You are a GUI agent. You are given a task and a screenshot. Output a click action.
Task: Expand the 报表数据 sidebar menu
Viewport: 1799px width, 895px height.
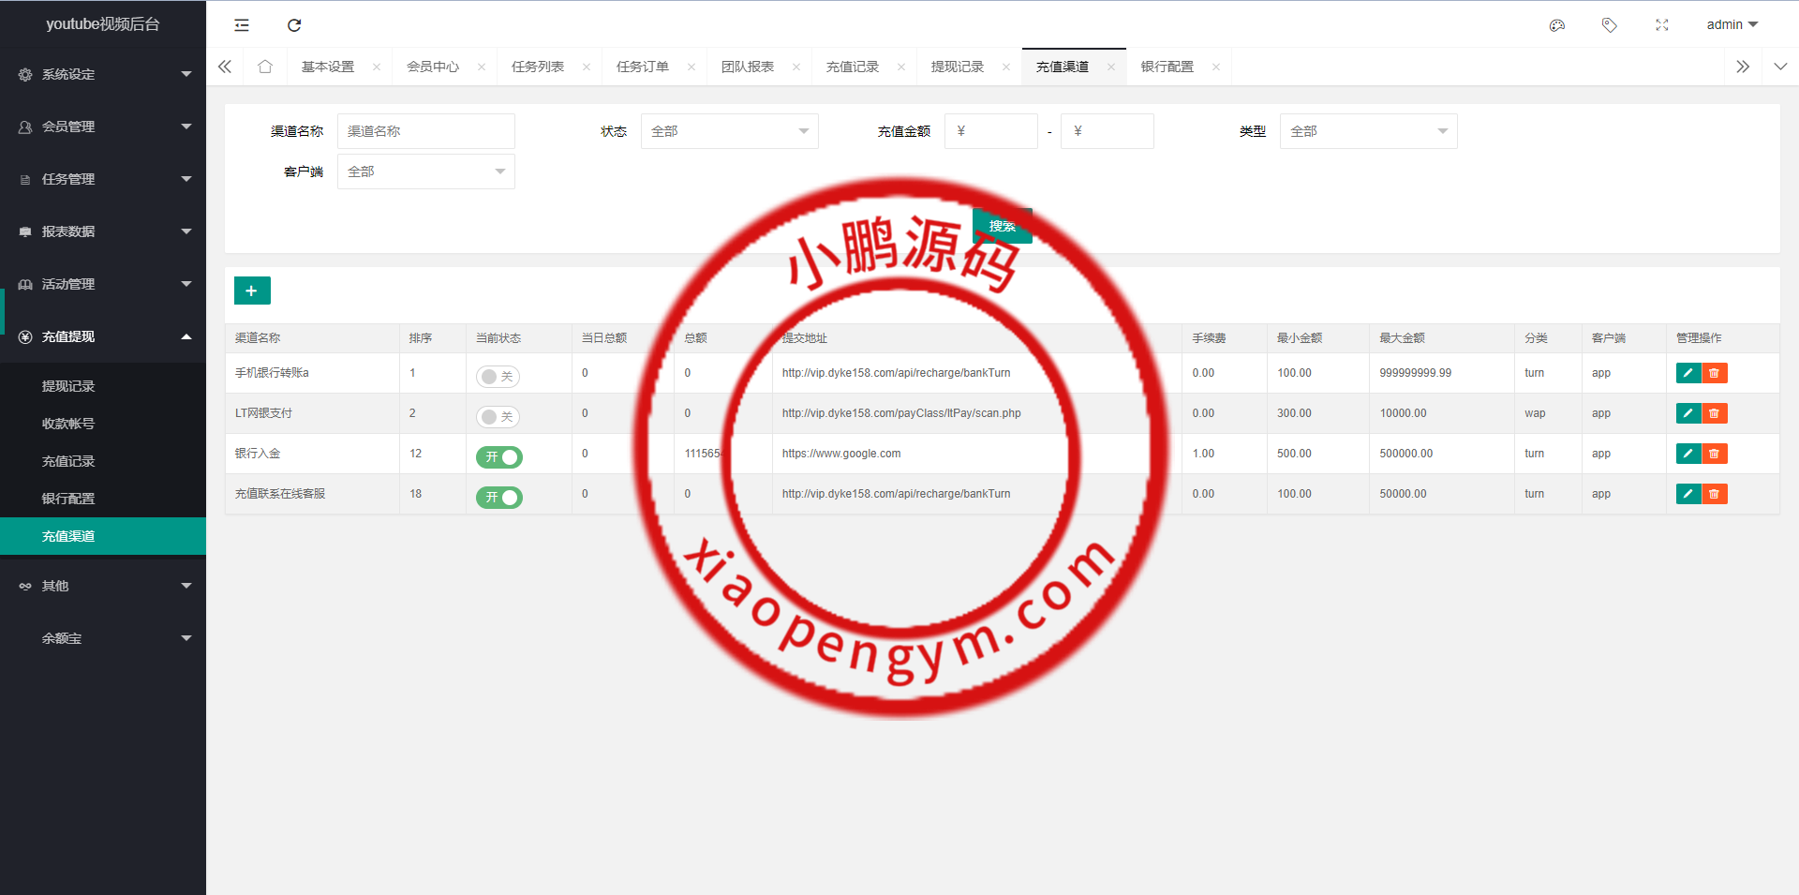pos(103,231)
